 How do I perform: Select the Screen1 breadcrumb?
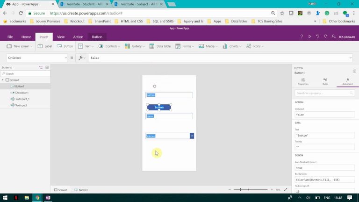[x=61, y=190]
